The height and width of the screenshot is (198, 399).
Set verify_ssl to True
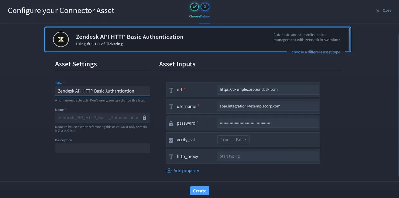pyautogui.click(x=225, y=140)
